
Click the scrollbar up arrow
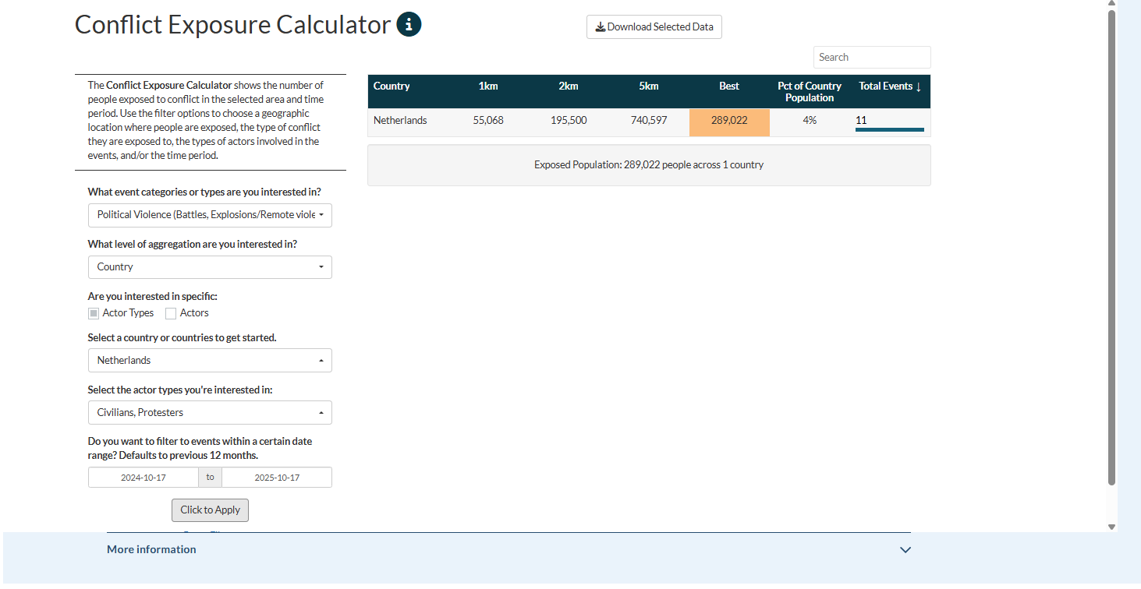click(x=1111, y=4)
